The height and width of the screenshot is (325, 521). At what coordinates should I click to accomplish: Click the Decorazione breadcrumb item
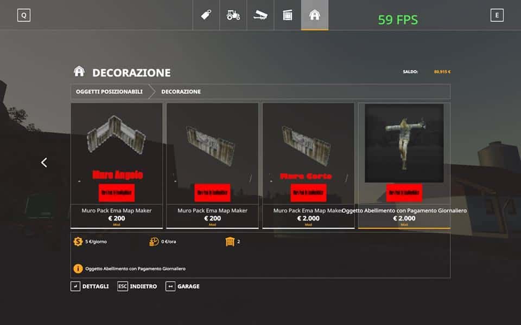click(x=181, y=92)
